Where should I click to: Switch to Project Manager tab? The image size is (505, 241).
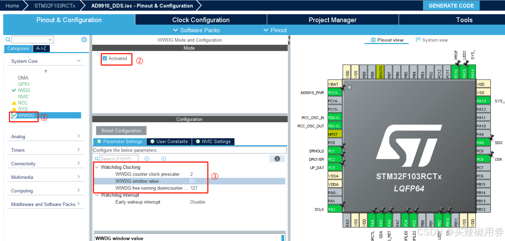[x=332, y=20]
